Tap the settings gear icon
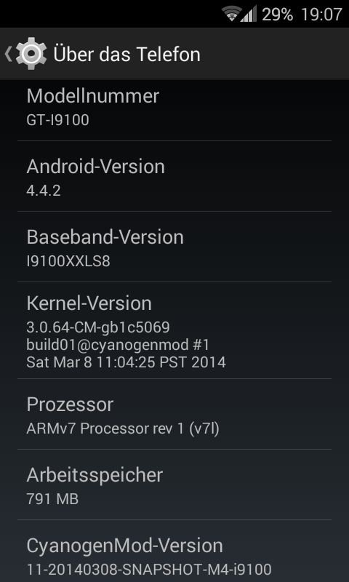 tap(31, 54)
